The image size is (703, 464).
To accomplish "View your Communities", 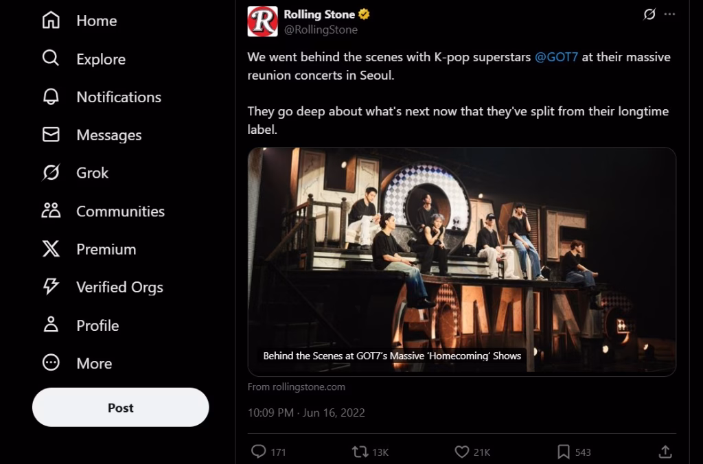I will click(x=119, y=211).
